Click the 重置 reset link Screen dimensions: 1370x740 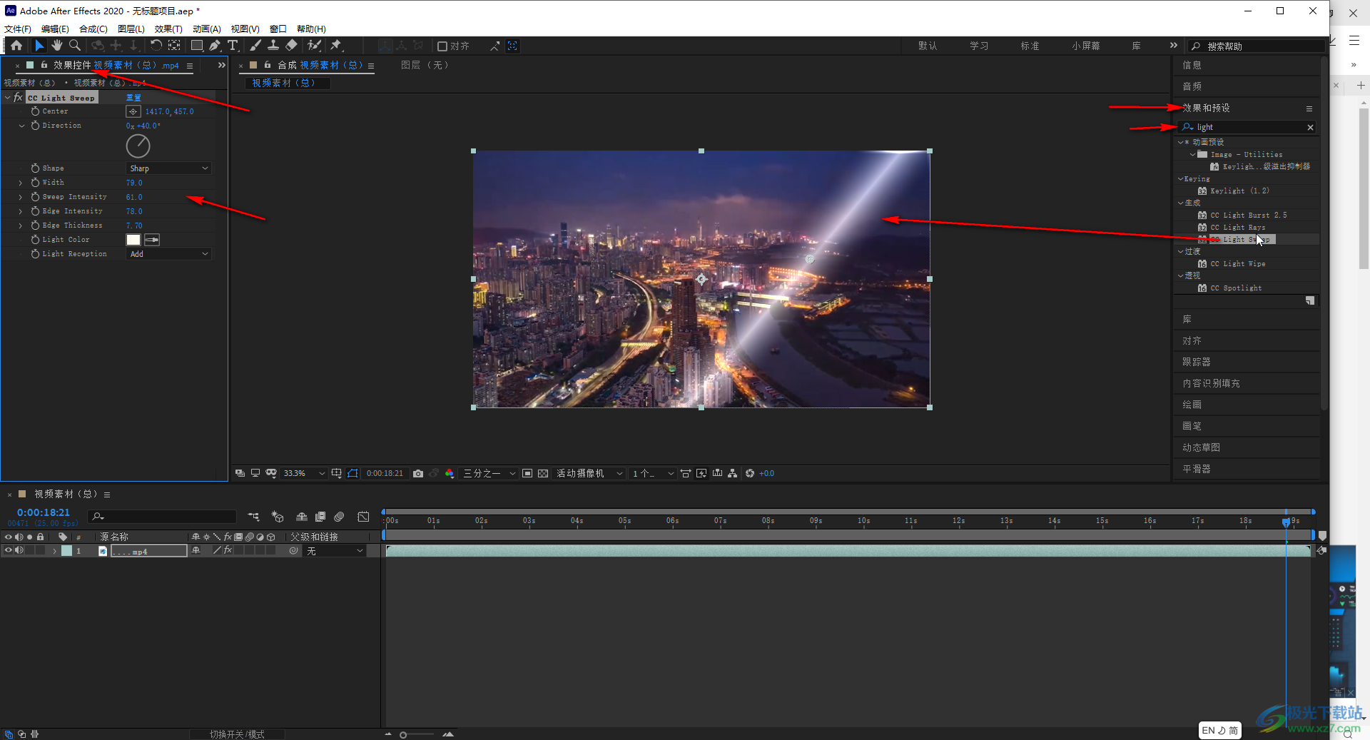coord(133,97)
